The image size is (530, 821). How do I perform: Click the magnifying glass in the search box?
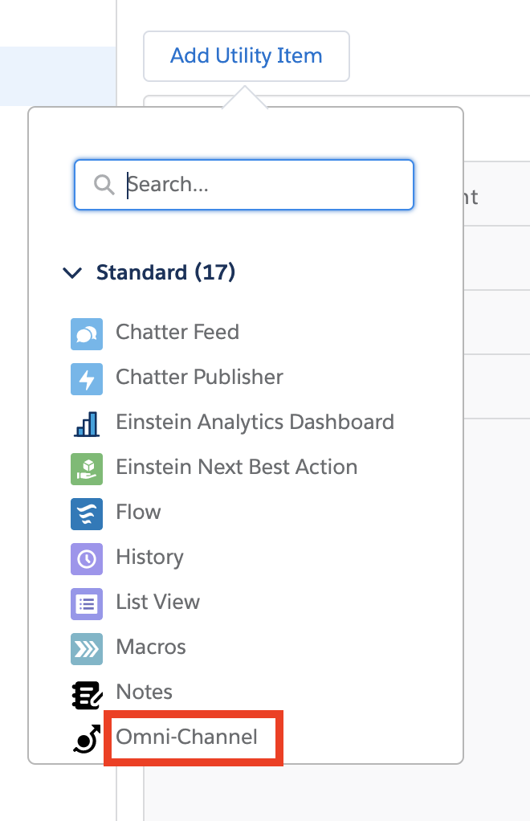[104, 185]
